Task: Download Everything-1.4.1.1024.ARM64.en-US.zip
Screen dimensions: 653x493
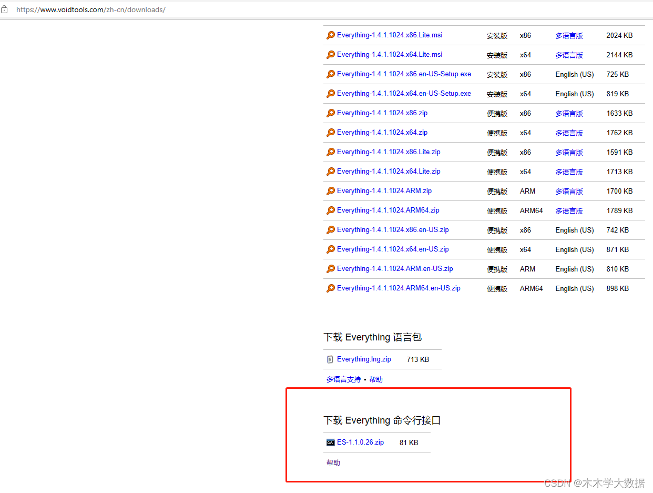Action: pos(399,288)
